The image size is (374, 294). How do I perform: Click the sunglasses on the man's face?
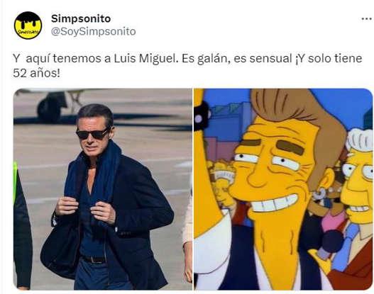(93, 134)
